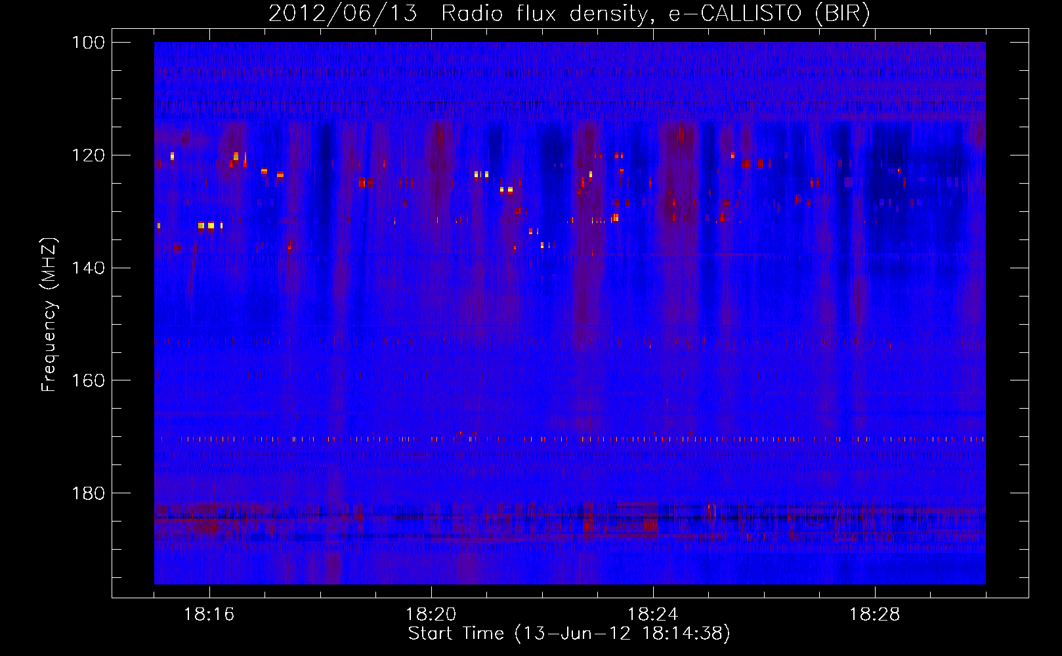Click the 18:28 time tick label

pos(875,615)
